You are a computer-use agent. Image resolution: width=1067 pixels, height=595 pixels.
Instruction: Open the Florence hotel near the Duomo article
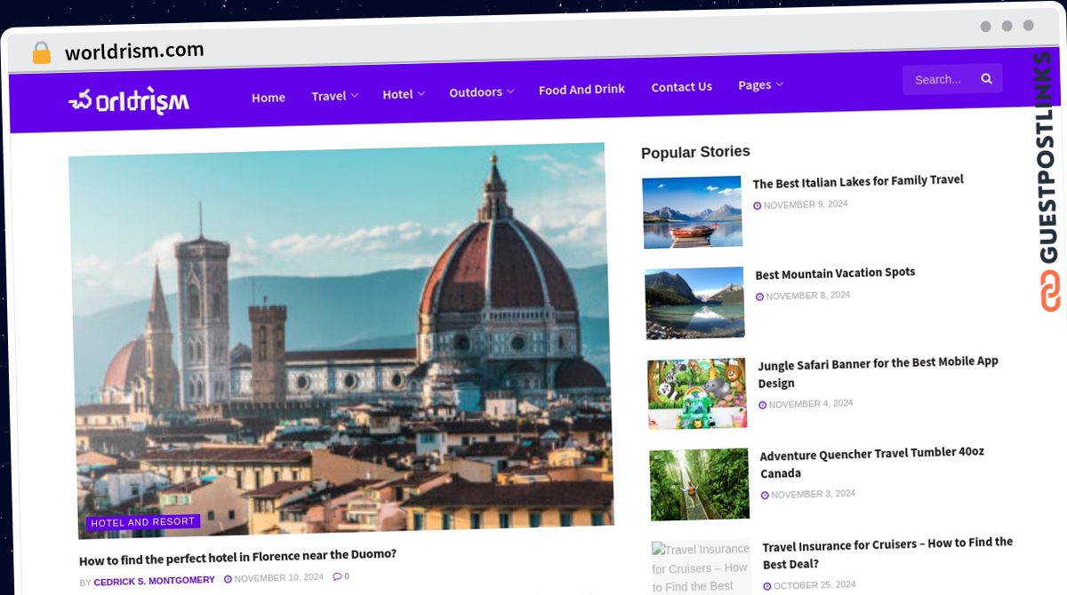[237, 558]
